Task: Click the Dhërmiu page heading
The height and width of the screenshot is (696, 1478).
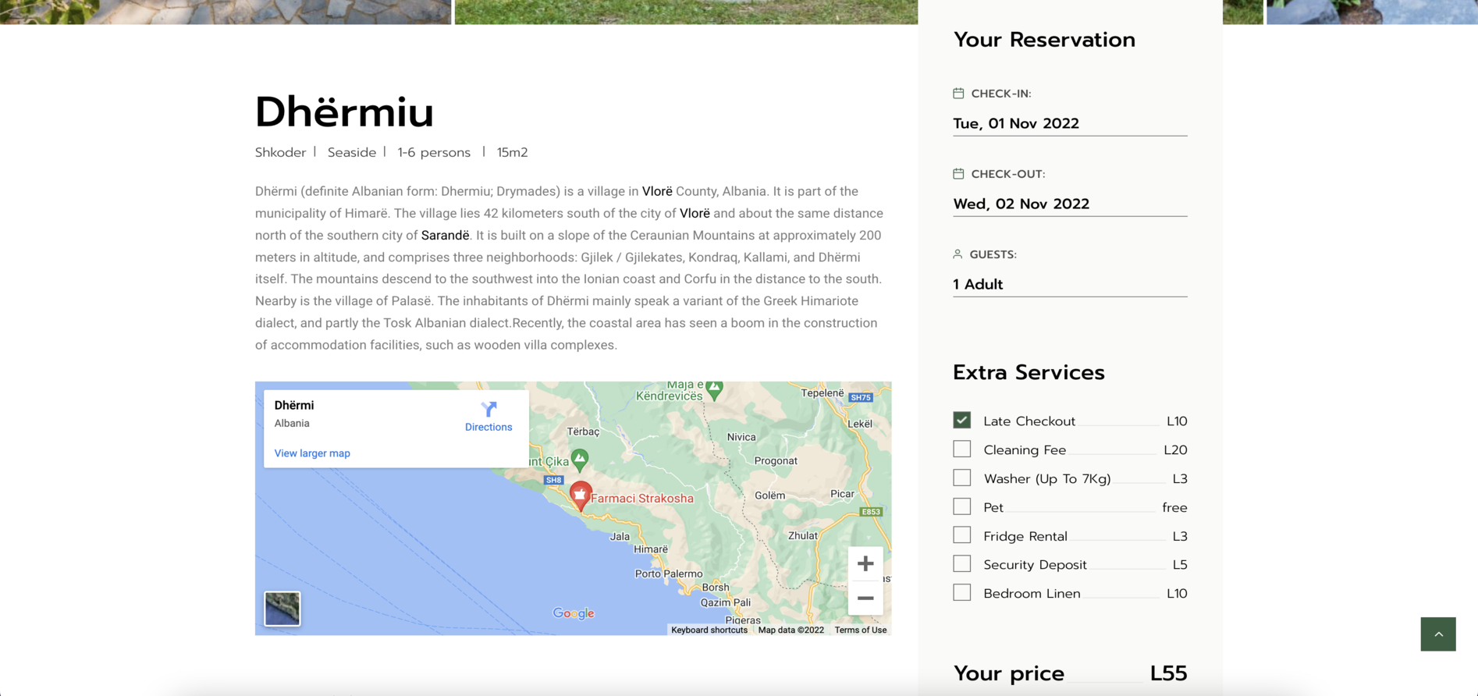Action: (344, 112)
